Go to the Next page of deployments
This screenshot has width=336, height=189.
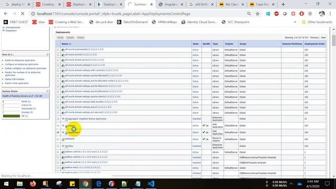pos(323,38)
